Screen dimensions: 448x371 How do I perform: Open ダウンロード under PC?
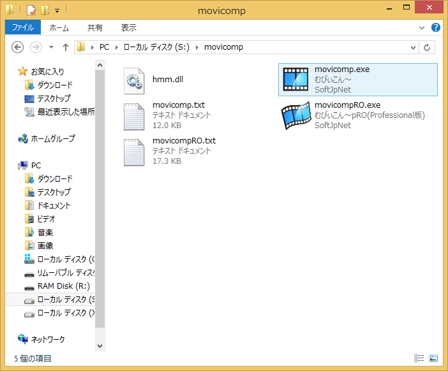(55, 178)
